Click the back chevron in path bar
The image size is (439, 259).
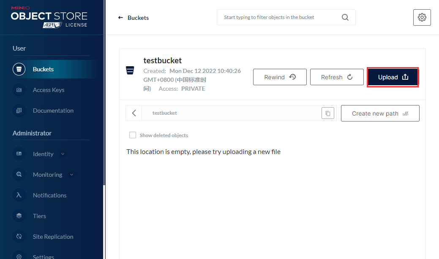coord(134,113)
